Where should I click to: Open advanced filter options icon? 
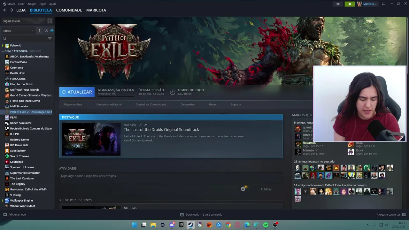pyautogui.click(x=50, y=39)
